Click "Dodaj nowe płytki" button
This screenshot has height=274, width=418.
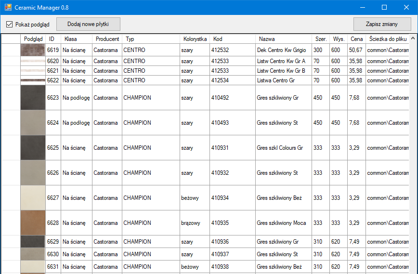coord(88,24)
